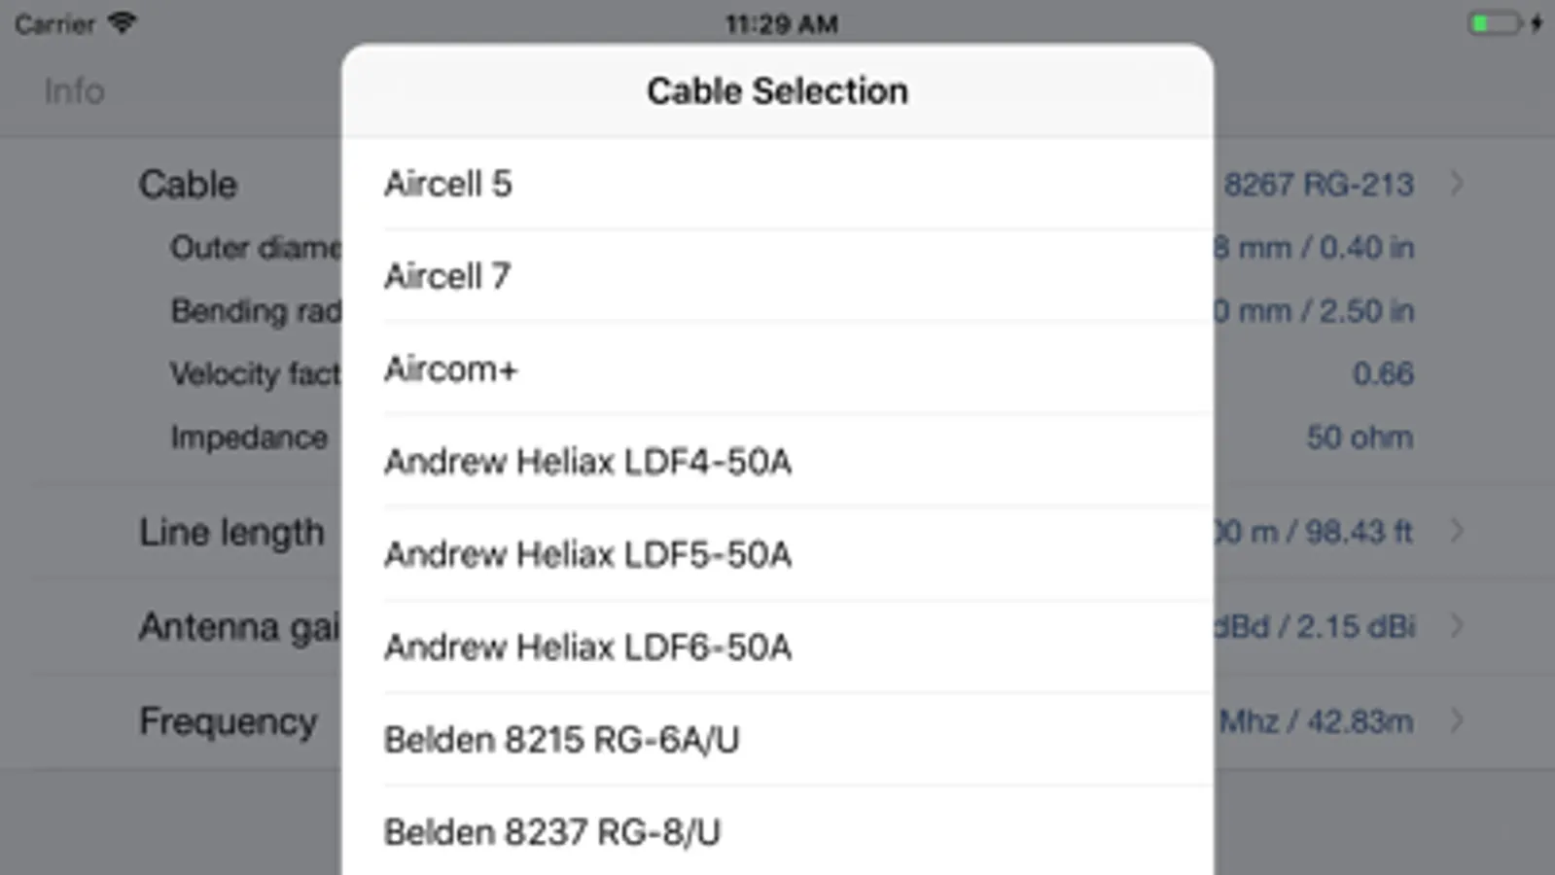Tap the Info button

click(74, 91)
